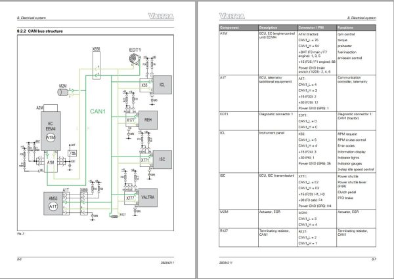Screen dimensions: 394x279
Task: Click the EDT1 diagnostic connector symbol in diagram
Action: (134, 59)
